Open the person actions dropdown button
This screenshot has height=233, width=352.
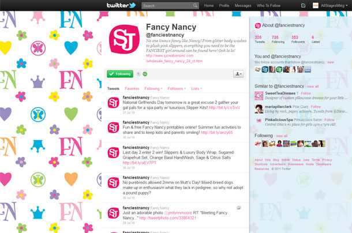click(x=238, y=74)
